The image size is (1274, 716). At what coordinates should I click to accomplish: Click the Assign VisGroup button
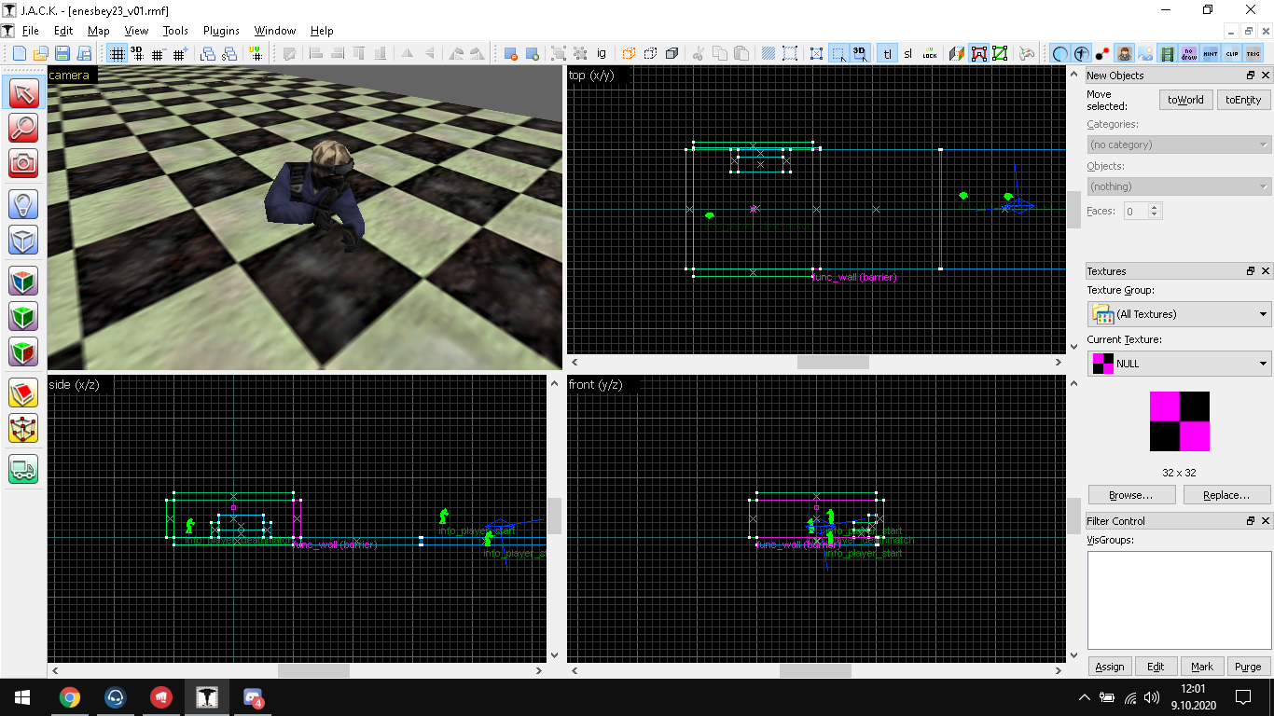1110,667
